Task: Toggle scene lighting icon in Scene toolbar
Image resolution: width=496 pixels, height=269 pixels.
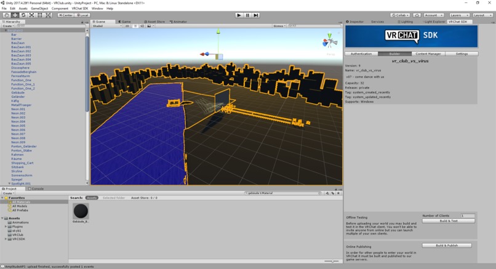Action: click(x=135, y=26)
